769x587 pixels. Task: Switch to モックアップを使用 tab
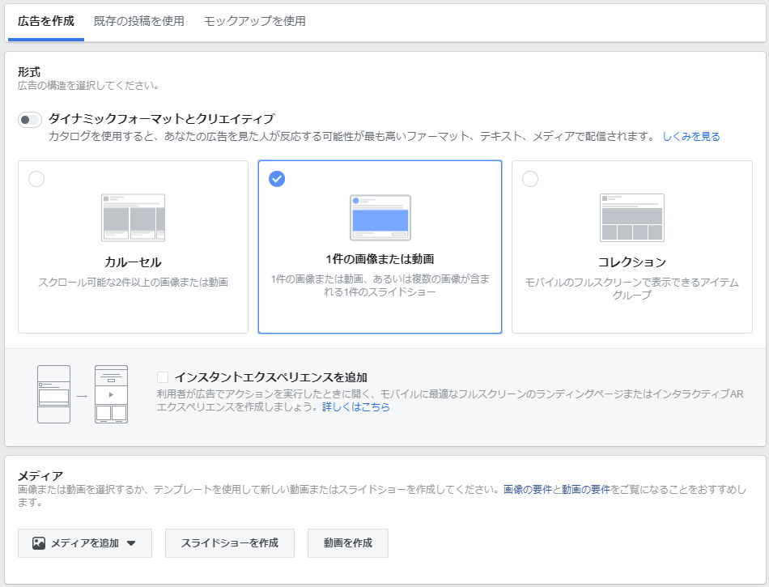click(254, 21)
